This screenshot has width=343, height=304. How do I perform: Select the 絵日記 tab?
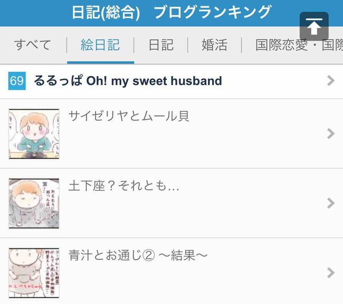pyautogui.click(x=100, y=45)
